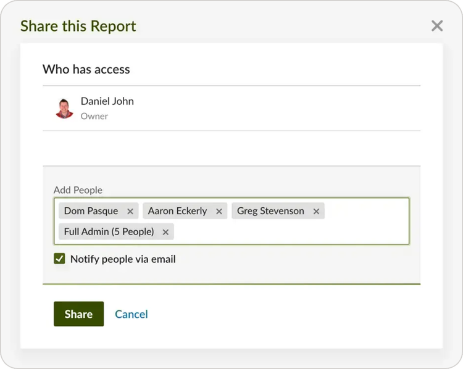
Task: Select the Dom Pasque name chip
Action: 91,211
